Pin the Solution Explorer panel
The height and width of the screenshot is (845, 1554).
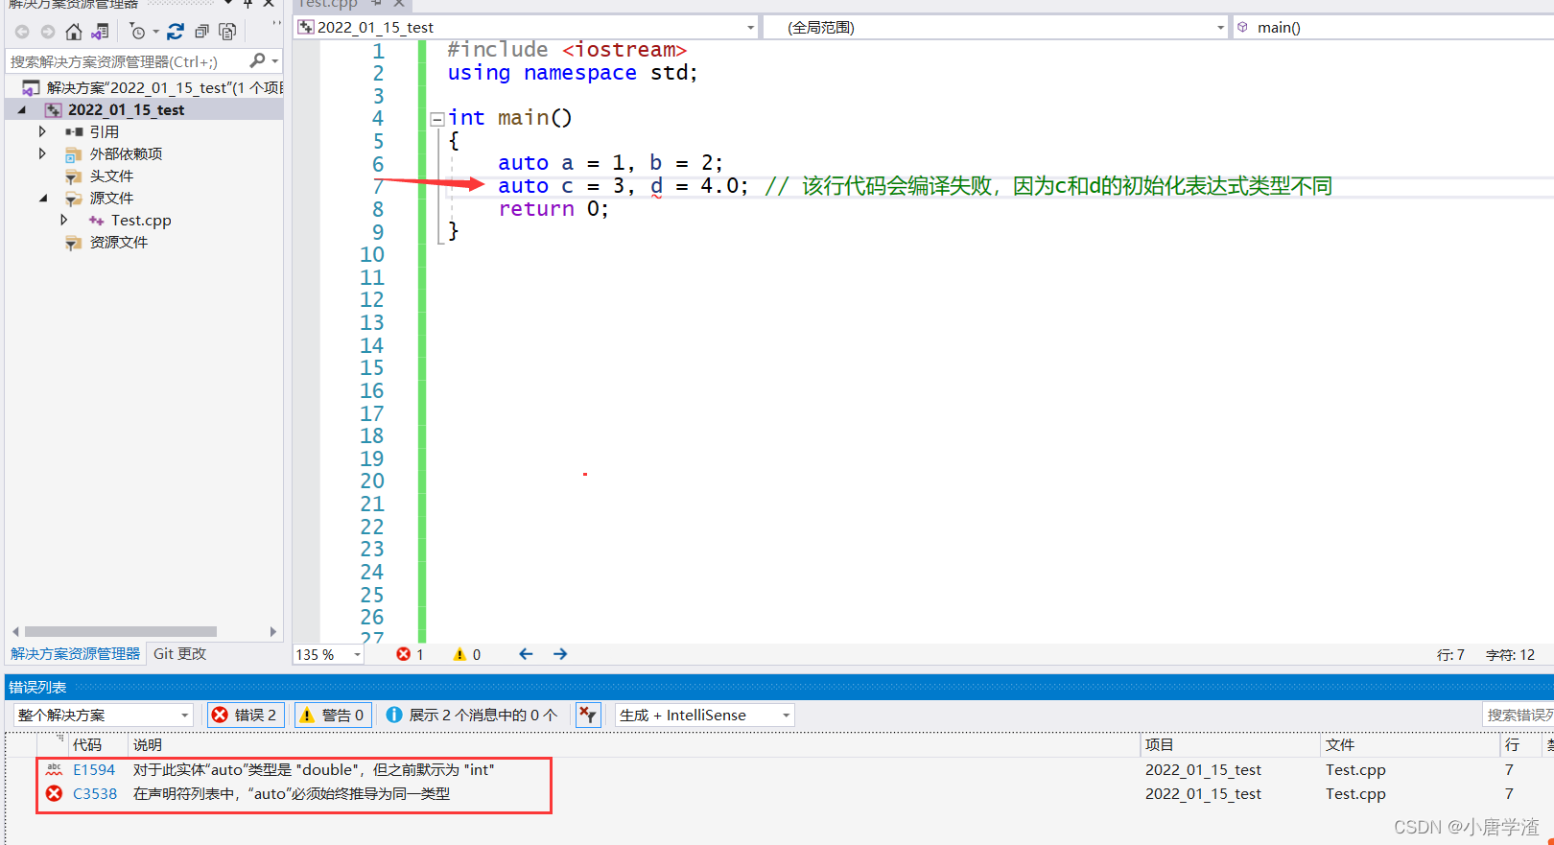(247, 4)
